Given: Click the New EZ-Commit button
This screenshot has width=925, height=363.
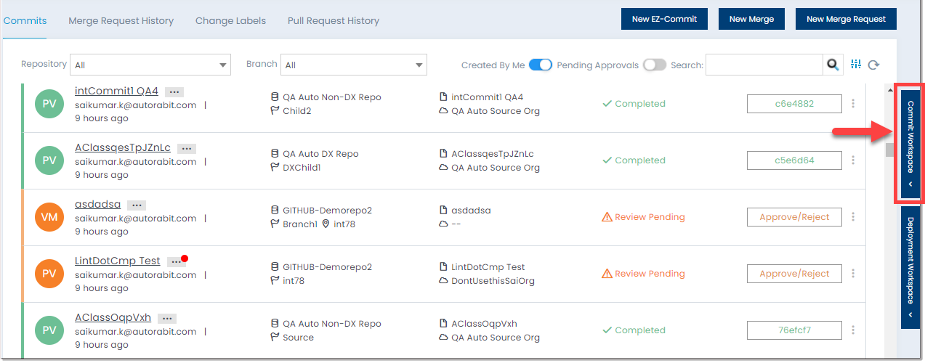Looking at the screenshot, I should click(x=664, y=19).
